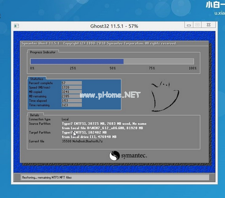Image resolution: width=225 pixels, height=198 pixels.
Task: Click the Ghost32 11.5.1 title bar text
Action: pos(114,26)
